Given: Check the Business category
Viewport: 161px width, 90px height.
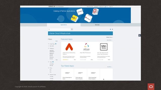Looking at the screenshot, I should point(49,59).
